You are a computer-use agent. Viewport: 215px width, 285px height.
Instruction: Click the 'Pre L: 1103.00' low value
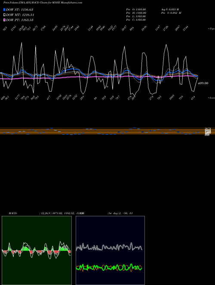tap(136, 16)
